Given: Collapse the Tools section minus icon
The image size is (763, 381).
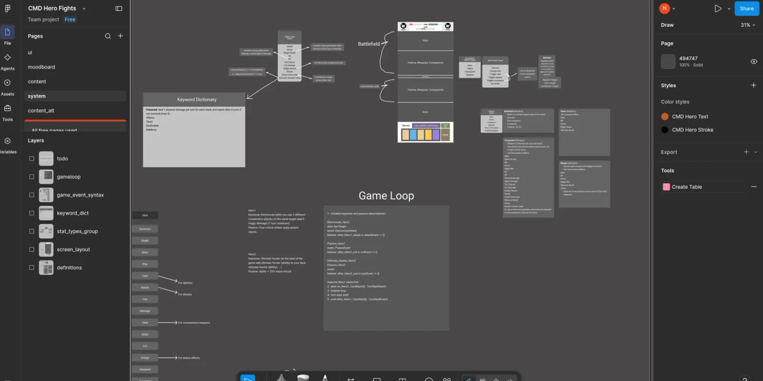Looking at the screenshot, I should click(754, 187).
